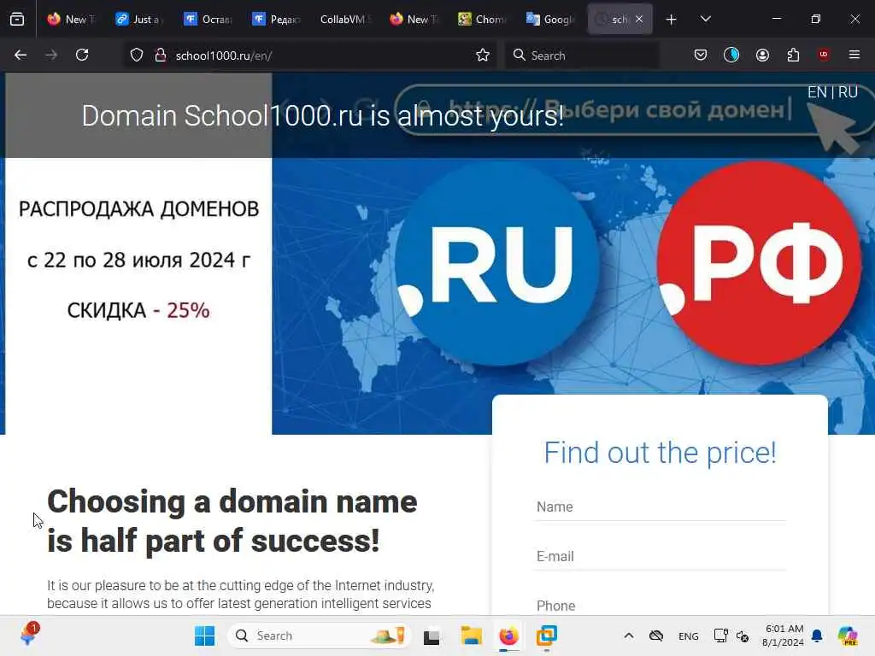Switch to the CollabVM tab
The width and height of the screenshot is (875, 656).
coord(345,20)
